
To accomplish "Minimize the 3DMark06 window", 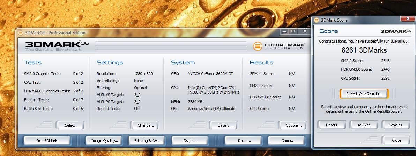I will [x=284, y=31].
